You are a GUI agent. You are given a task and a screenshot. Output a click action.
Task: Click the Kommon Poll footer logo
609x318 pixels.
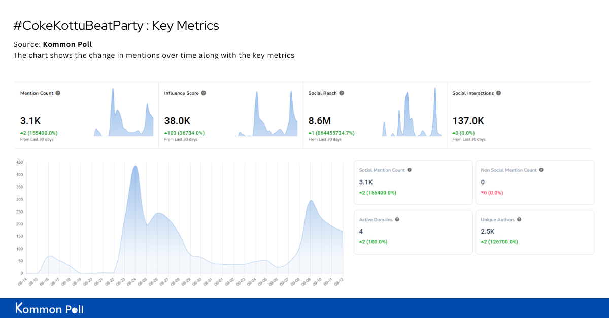(49, 308)
